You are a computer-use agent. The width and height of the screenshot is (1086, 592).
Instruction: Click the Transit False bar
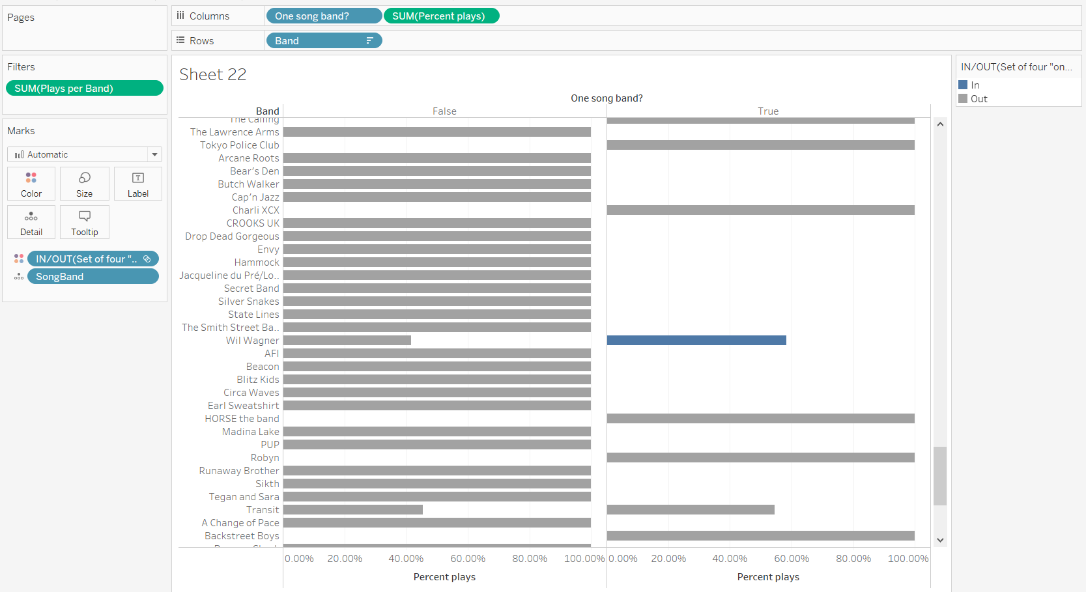[353, 509]
